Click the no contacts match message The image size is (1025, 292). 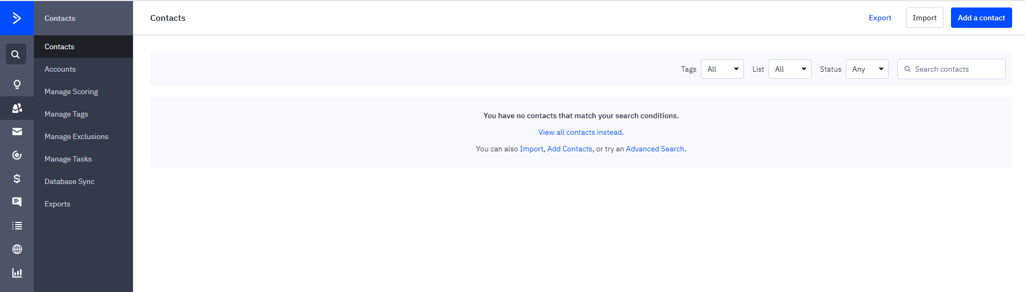(x=581, y=116)
